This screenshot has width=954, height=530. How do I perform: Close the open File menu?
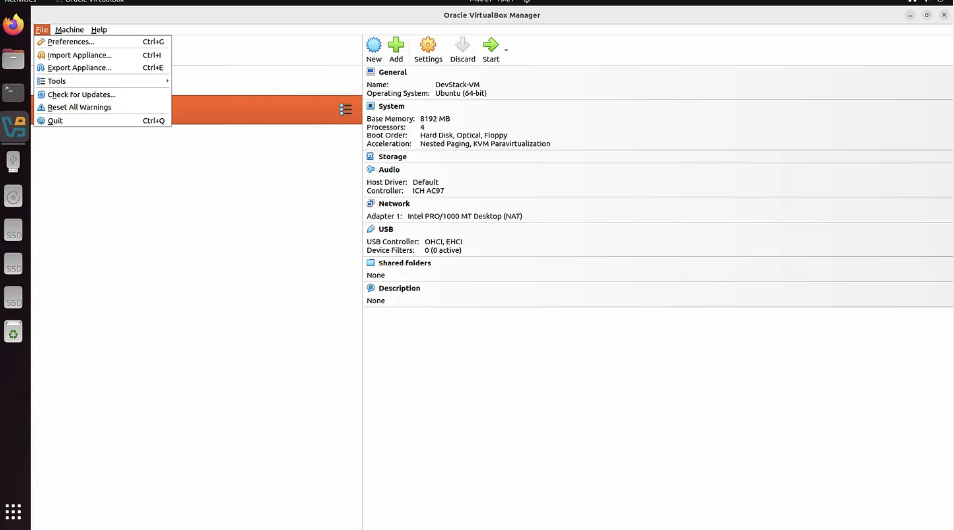pos(42,30)
